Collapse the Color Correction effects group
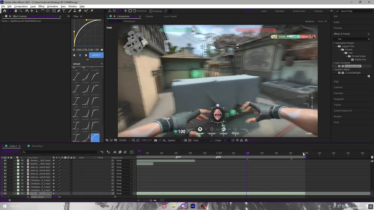374x210 pixels. (333, 63)
